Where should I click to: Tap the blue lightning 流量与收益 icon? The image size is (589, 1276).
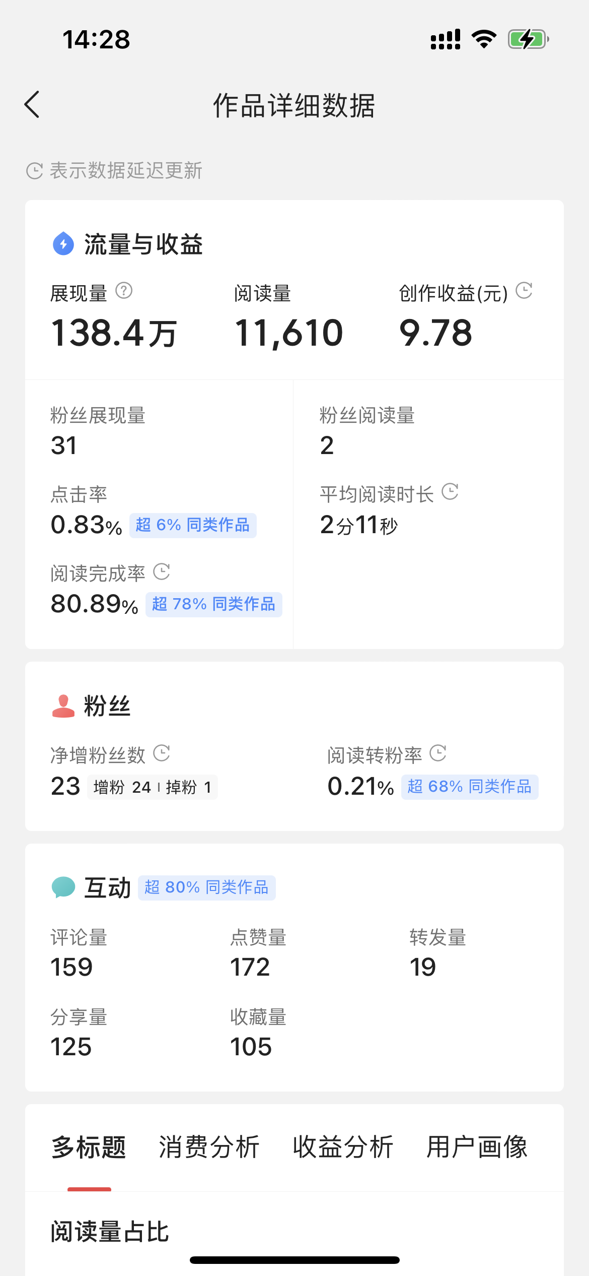point(63,244)
